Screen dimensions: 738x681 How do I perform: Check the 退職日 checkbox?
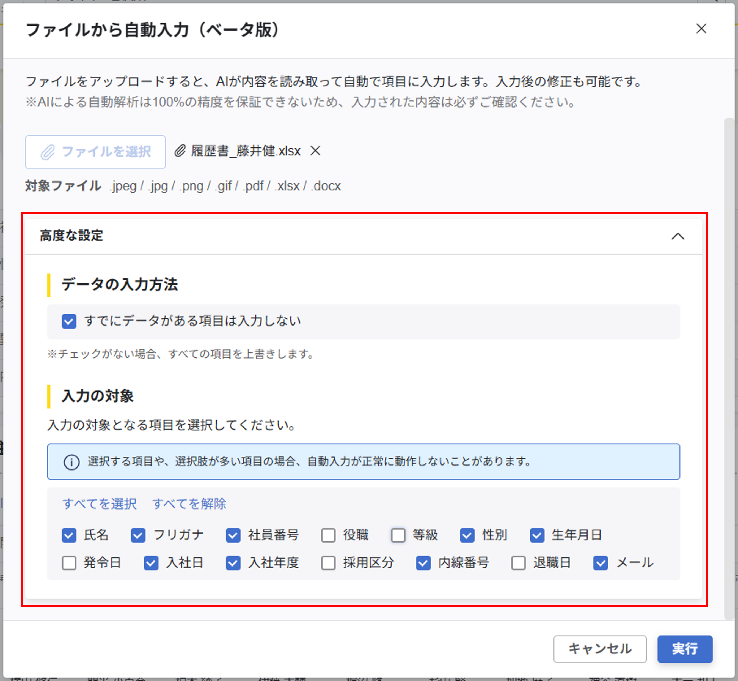[x=518, y=563]
